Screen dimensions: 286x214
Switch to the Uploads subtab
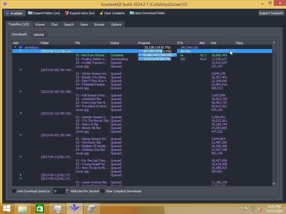(39, 34)
